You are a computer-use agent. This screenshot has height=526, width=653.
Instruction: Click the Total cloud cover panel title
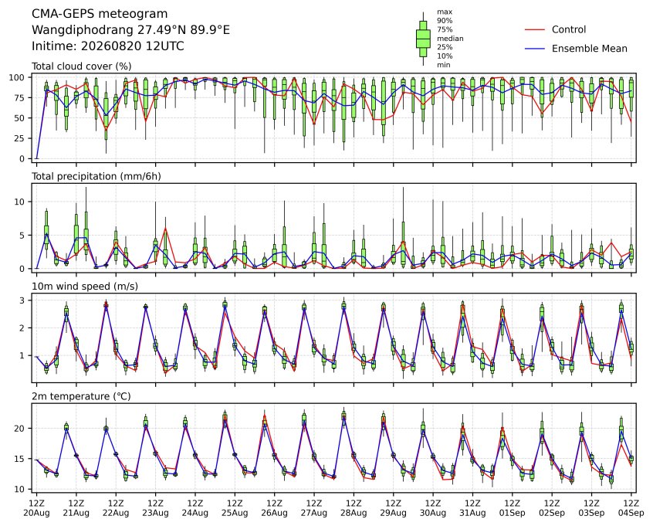[x=82, y=66]
